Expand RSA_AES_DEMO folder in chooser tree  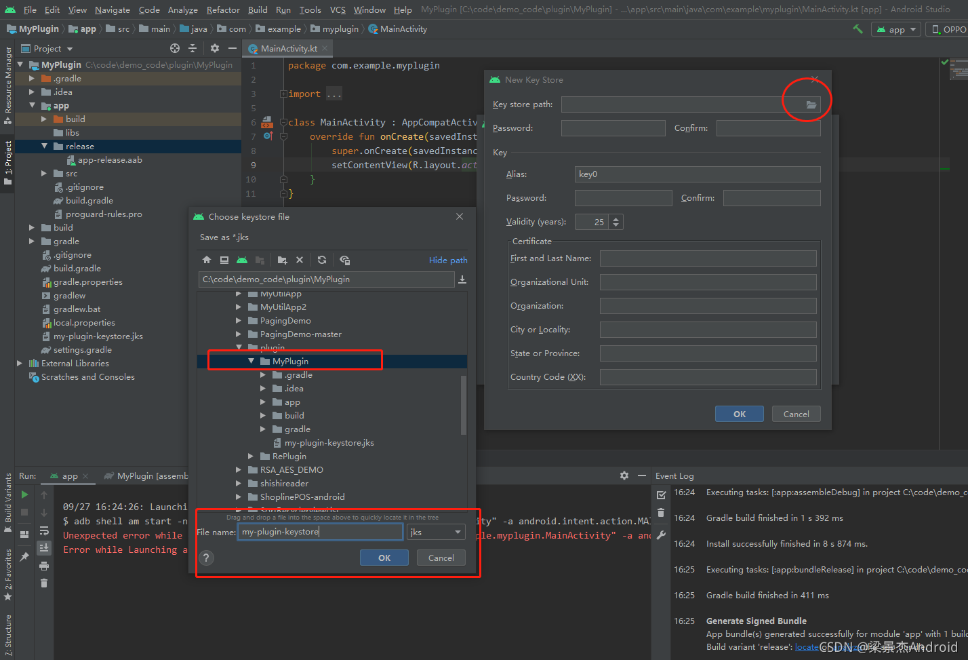(239, 469)
